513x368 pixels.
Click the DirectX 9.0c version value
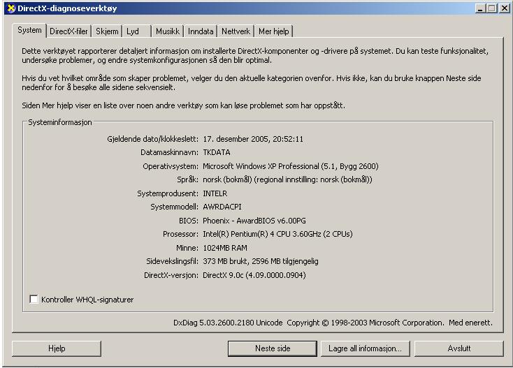254,275
